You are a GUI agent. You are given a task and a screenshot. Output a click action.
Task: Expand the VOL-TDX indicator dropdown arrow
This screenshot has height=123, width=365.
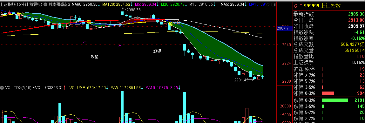pos(2,88)
